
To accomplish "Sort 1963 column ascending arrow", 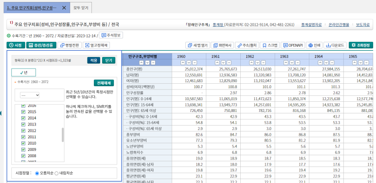I will pos(286,63).
